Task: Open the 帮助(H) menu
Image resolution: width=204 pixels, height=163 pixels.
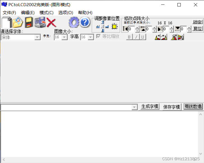Action: [x=85, y=13]
